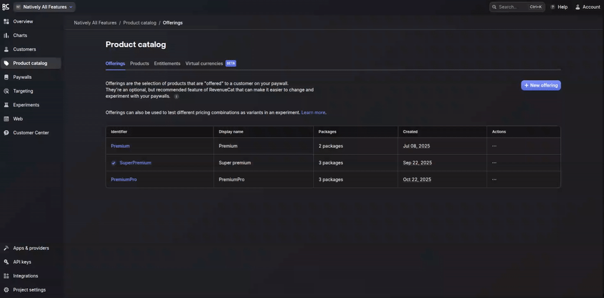Select the Paywalls sidebar icon
Image resolution: width=604 pixels, height=298 pixels.
point(6,77)
